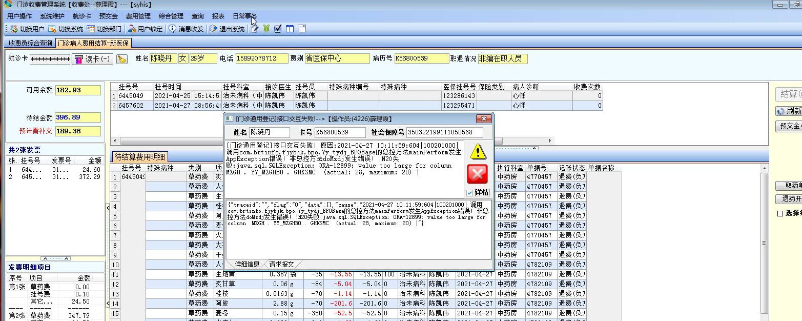Open the 用户操作 menu
802x321 pixels.
click(x=19, y=16)
